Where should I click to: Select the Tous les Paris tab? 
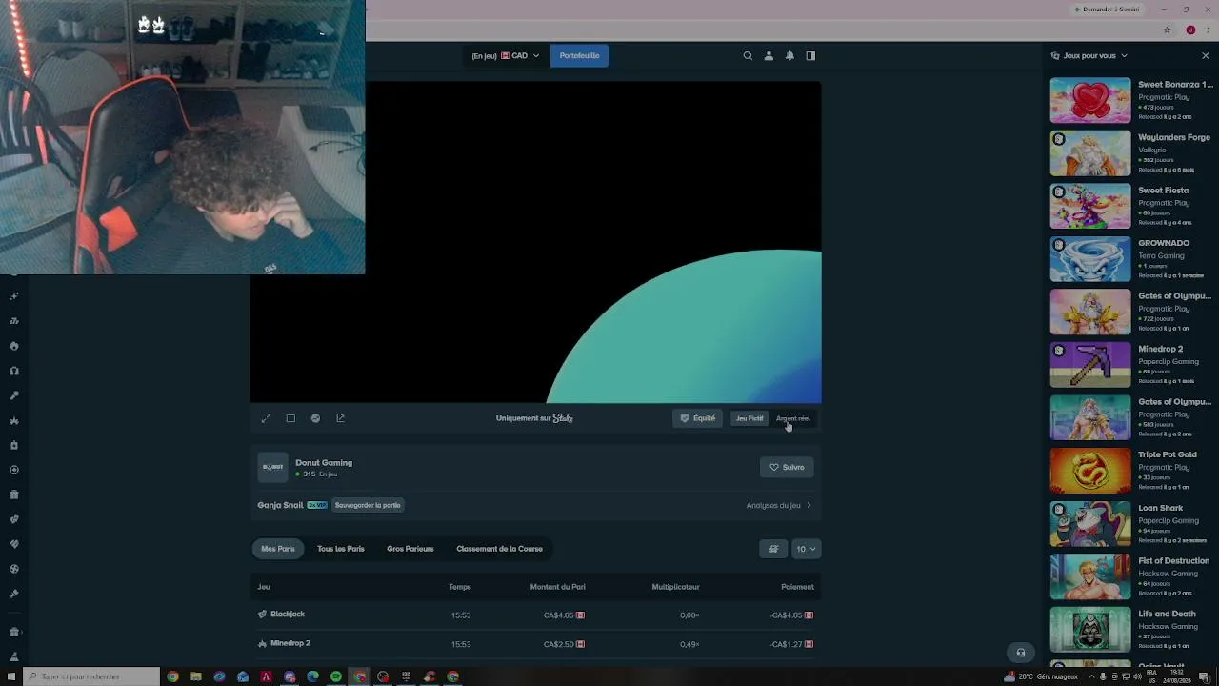click(x=341, y=549)
